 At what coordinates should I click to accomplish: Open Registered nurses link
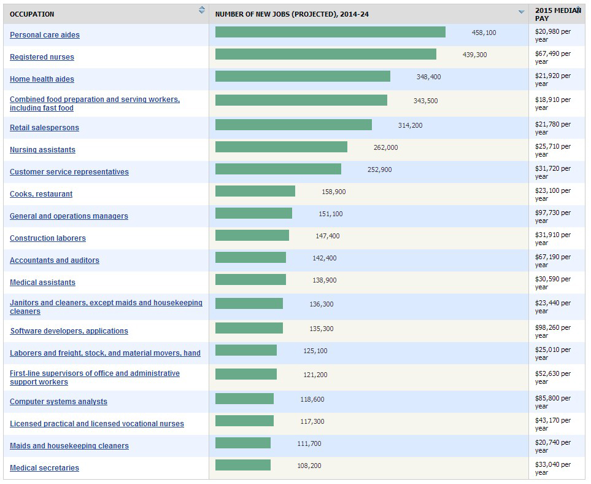(x=42, y=57)
